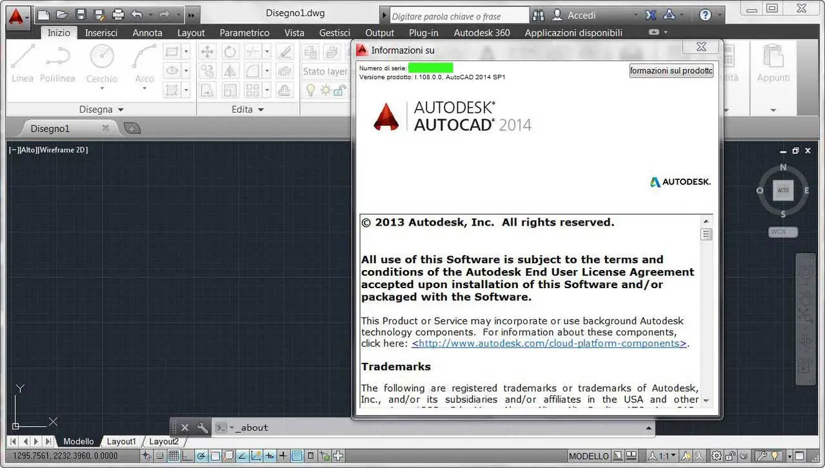Print the drawing using the plotter icon
This screenshot has width=825, height=468.
pos(118,14)
